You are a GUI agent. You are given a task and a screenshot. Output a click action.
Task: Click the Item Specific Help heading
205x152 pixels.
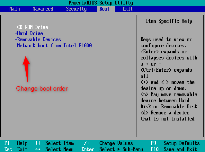169,21
